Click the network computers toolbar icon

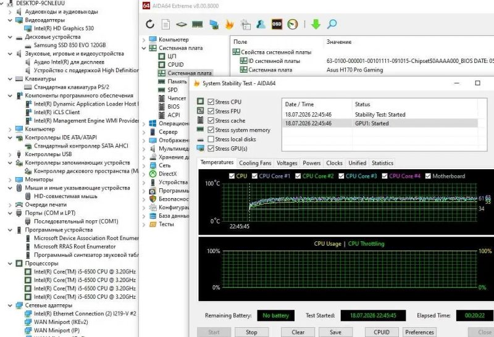[x=214, y=24]
